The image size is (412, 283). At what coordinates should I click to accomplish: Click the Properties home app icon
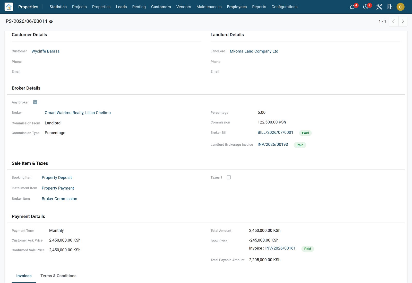[x=9, y=7]
